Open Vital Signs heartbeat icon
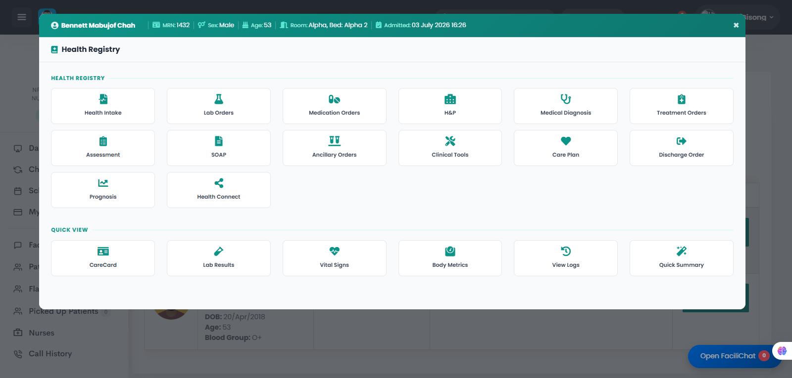This screenshot has width=792, height=378. tap(334, 252)
